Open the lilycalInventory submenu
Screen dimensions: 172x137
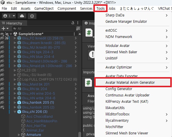click(133, 121)
